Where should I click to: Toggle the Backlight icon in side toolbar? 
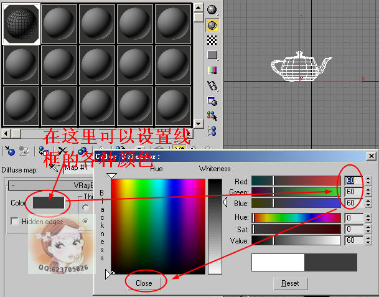click(x=212, y=25)
